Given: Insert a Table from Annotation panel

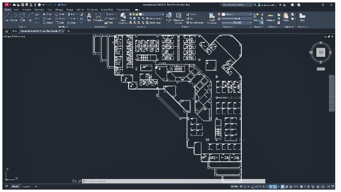Looking at the screenshot, I should 109,23.
